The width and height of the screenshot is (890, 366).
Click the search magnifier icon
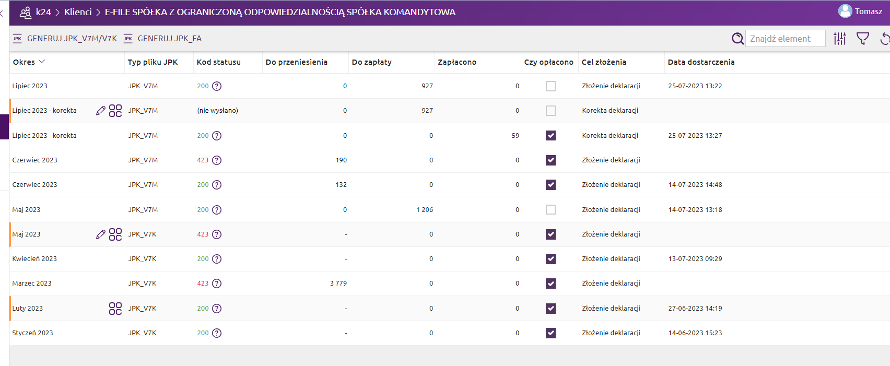737,39
